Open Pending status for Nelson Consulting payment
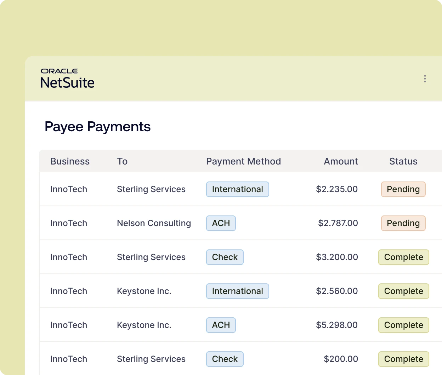Image resolution: width=442 pixels, height=375 pixels. click(x=403, y=223)
